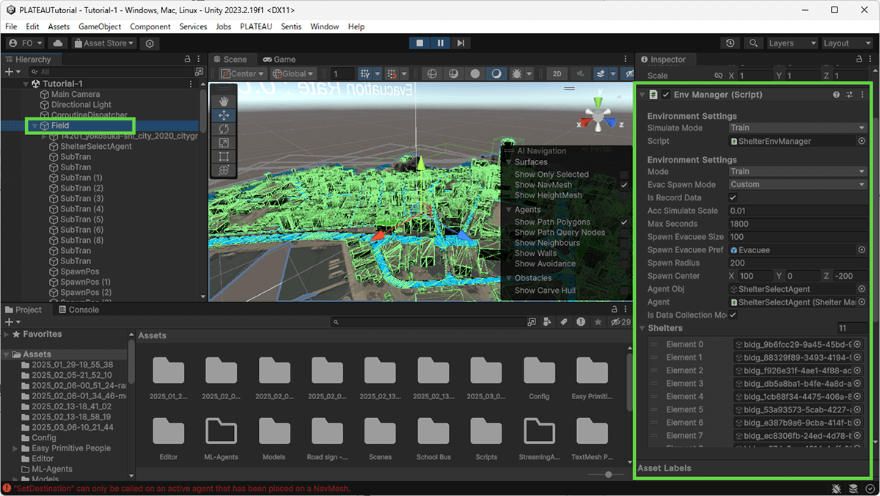Open the GameObject menu
Image resolution: width=880 pixels, height=496 pixels.
[x=100, y=26]
